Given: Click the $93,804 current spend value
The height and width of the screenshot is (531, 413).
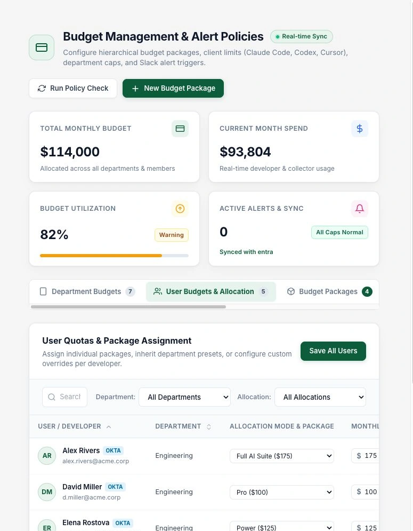Looking at the screenshot, I should click(245, 152).
